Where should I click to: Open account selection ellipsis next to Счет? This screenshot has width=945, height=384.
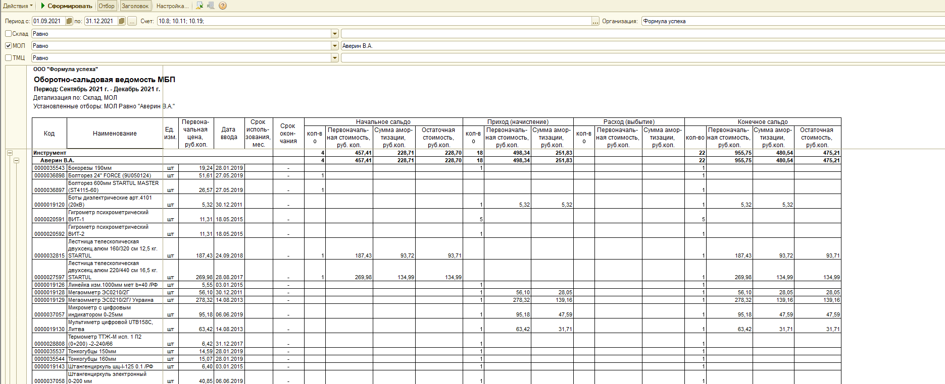tap(595, 21)
